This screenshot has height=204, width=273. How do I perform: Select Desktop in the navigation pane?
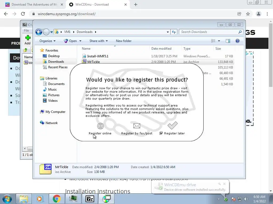coord(54,56)
